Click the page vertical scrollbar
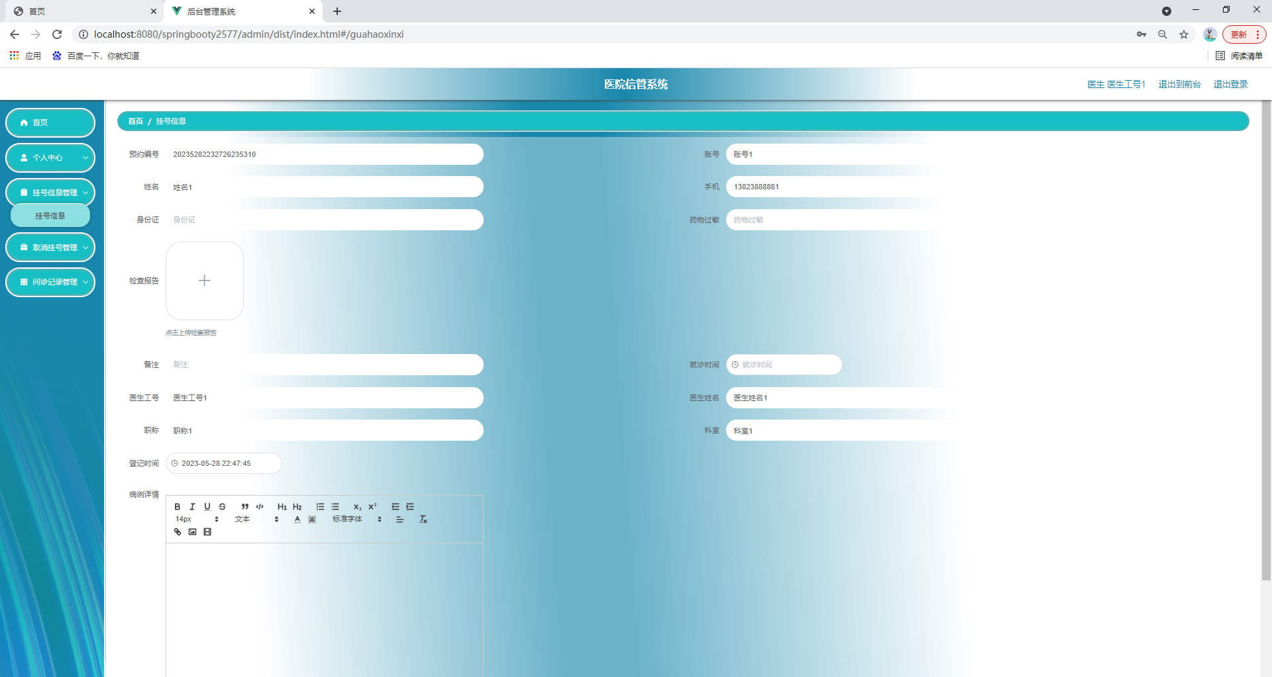This screenshot has height=677, width=1272. click(1266, 341)
